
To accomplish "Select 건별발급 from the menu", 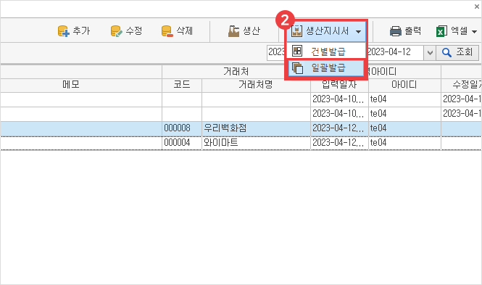I will 326,51.
